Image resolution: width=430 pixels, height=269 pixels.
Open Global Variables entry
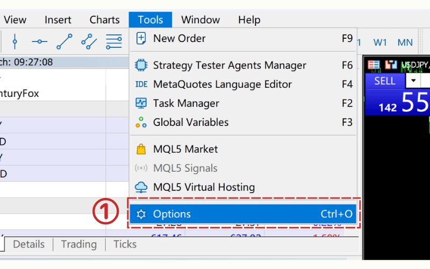coord(243,122)
